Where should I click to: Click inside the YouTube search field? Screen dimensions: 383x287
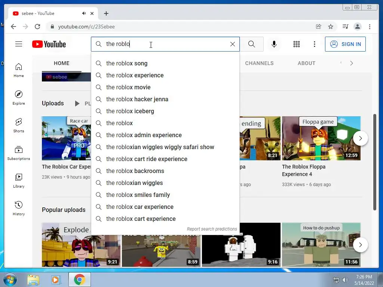click(165, 44)
